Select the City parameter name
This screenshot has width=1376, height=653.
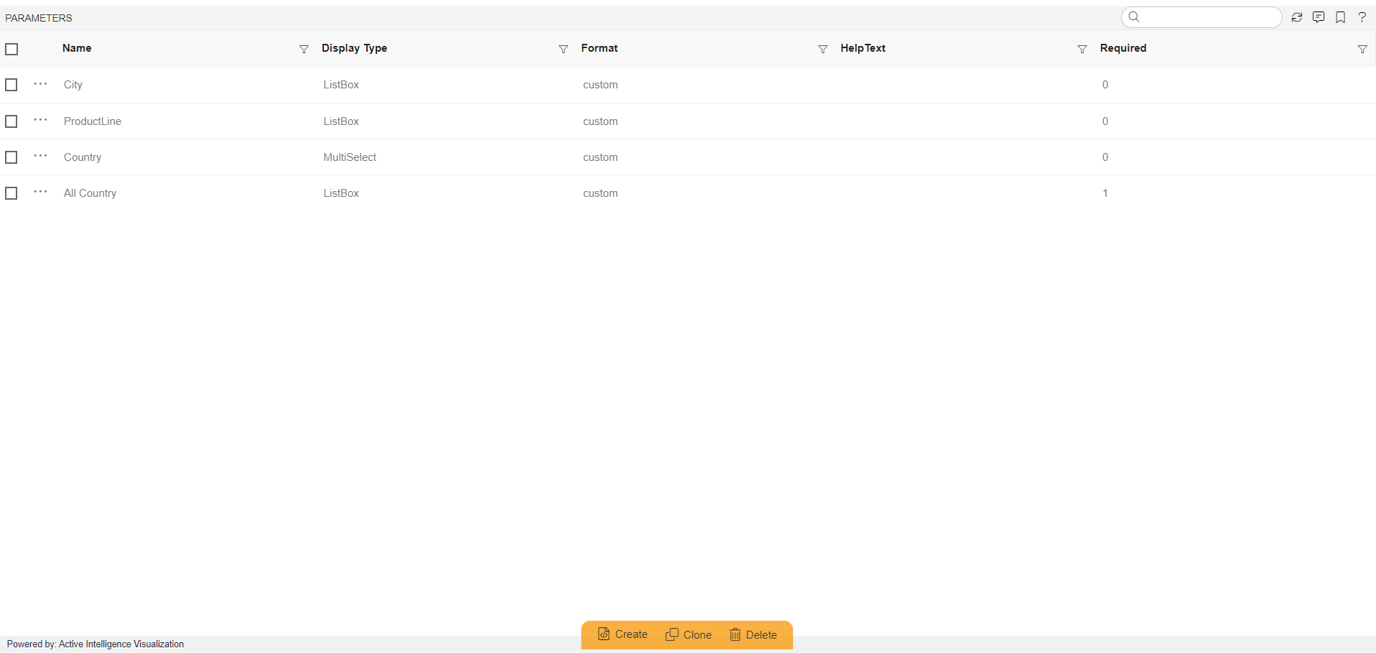[73, 85]
